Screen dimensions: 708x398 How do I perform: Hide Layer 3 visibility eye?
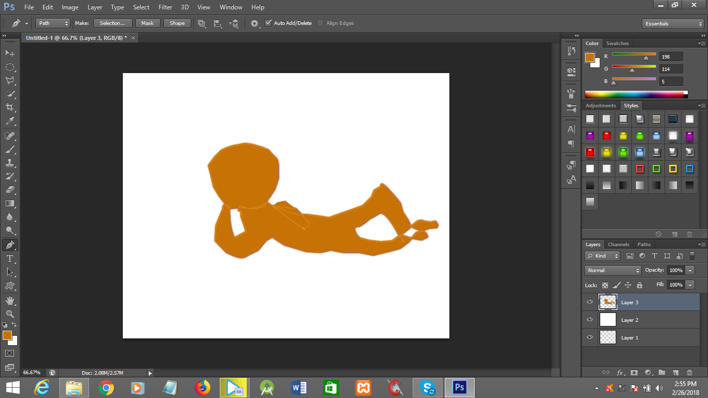(x=590, y=302)
